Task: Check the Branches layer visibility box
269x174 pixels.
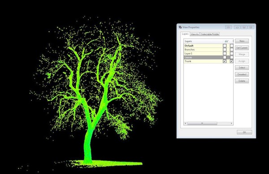Action: (x=225, y=50)
